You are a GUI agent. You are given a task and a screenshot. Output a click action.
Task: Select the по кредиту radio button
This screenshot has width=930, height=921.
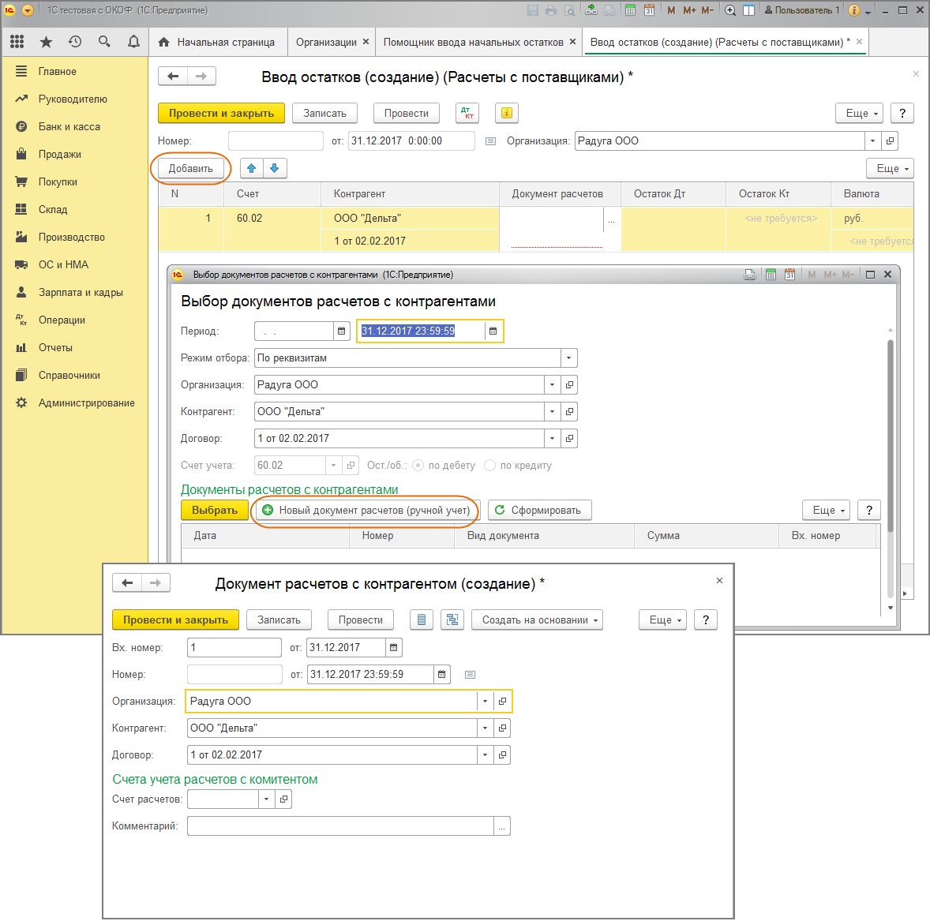[490, 466]
